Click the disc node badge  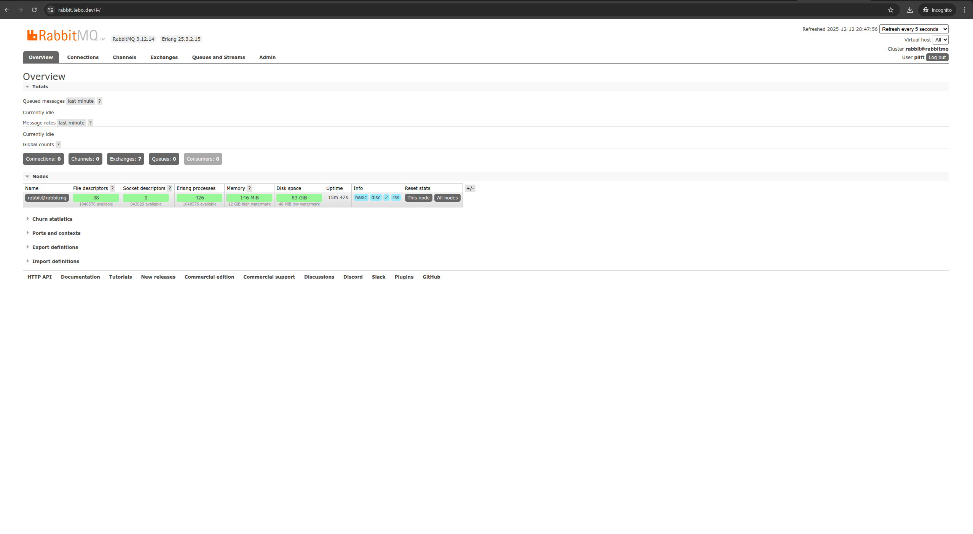pyautogui.click(x=376, y=197)
